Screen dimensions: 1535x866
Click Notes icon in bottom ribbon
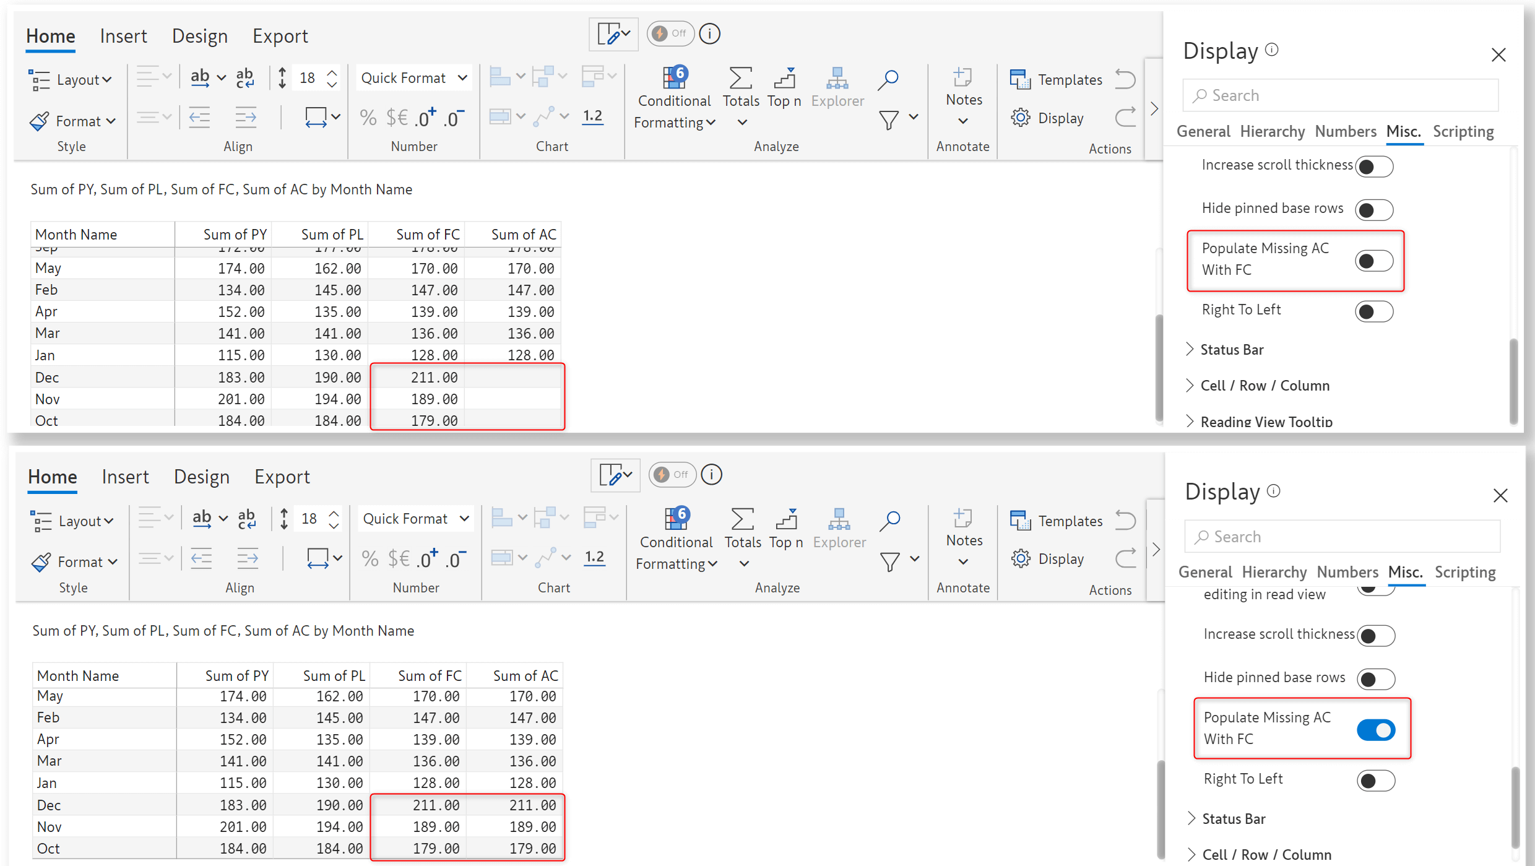point(963,519)
